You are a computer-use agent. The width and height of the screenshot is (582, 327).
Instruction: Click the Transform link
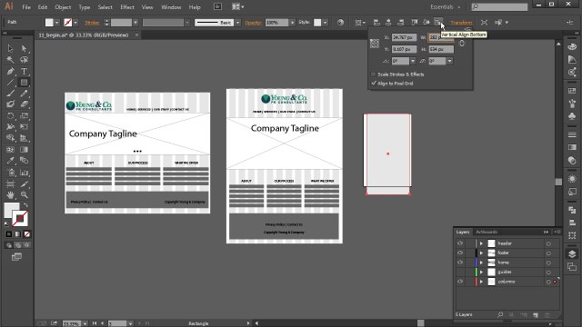click(x=461, y=23)
